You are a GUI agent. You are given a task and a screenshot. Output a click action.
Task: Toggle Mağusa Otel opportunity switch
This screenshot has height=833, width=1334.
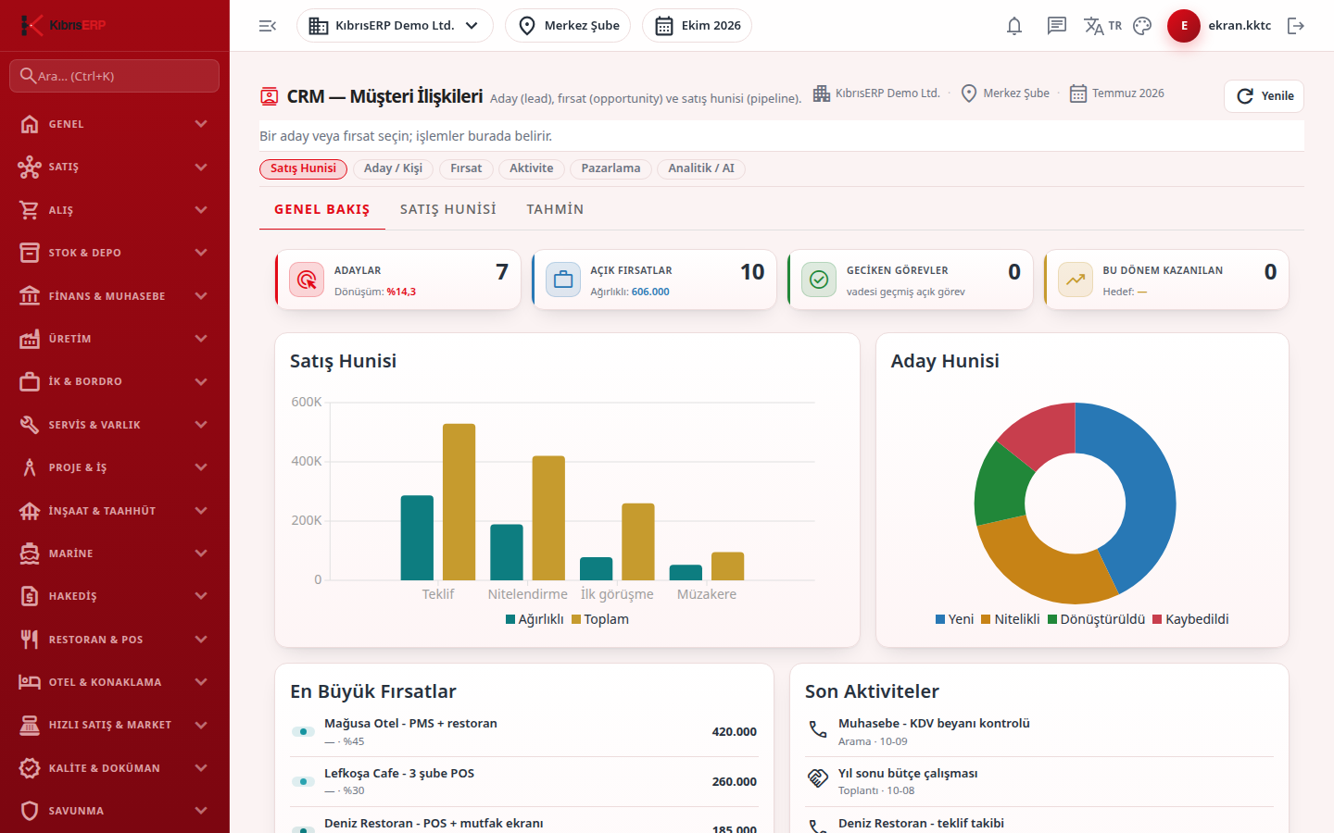coord(303,731)
